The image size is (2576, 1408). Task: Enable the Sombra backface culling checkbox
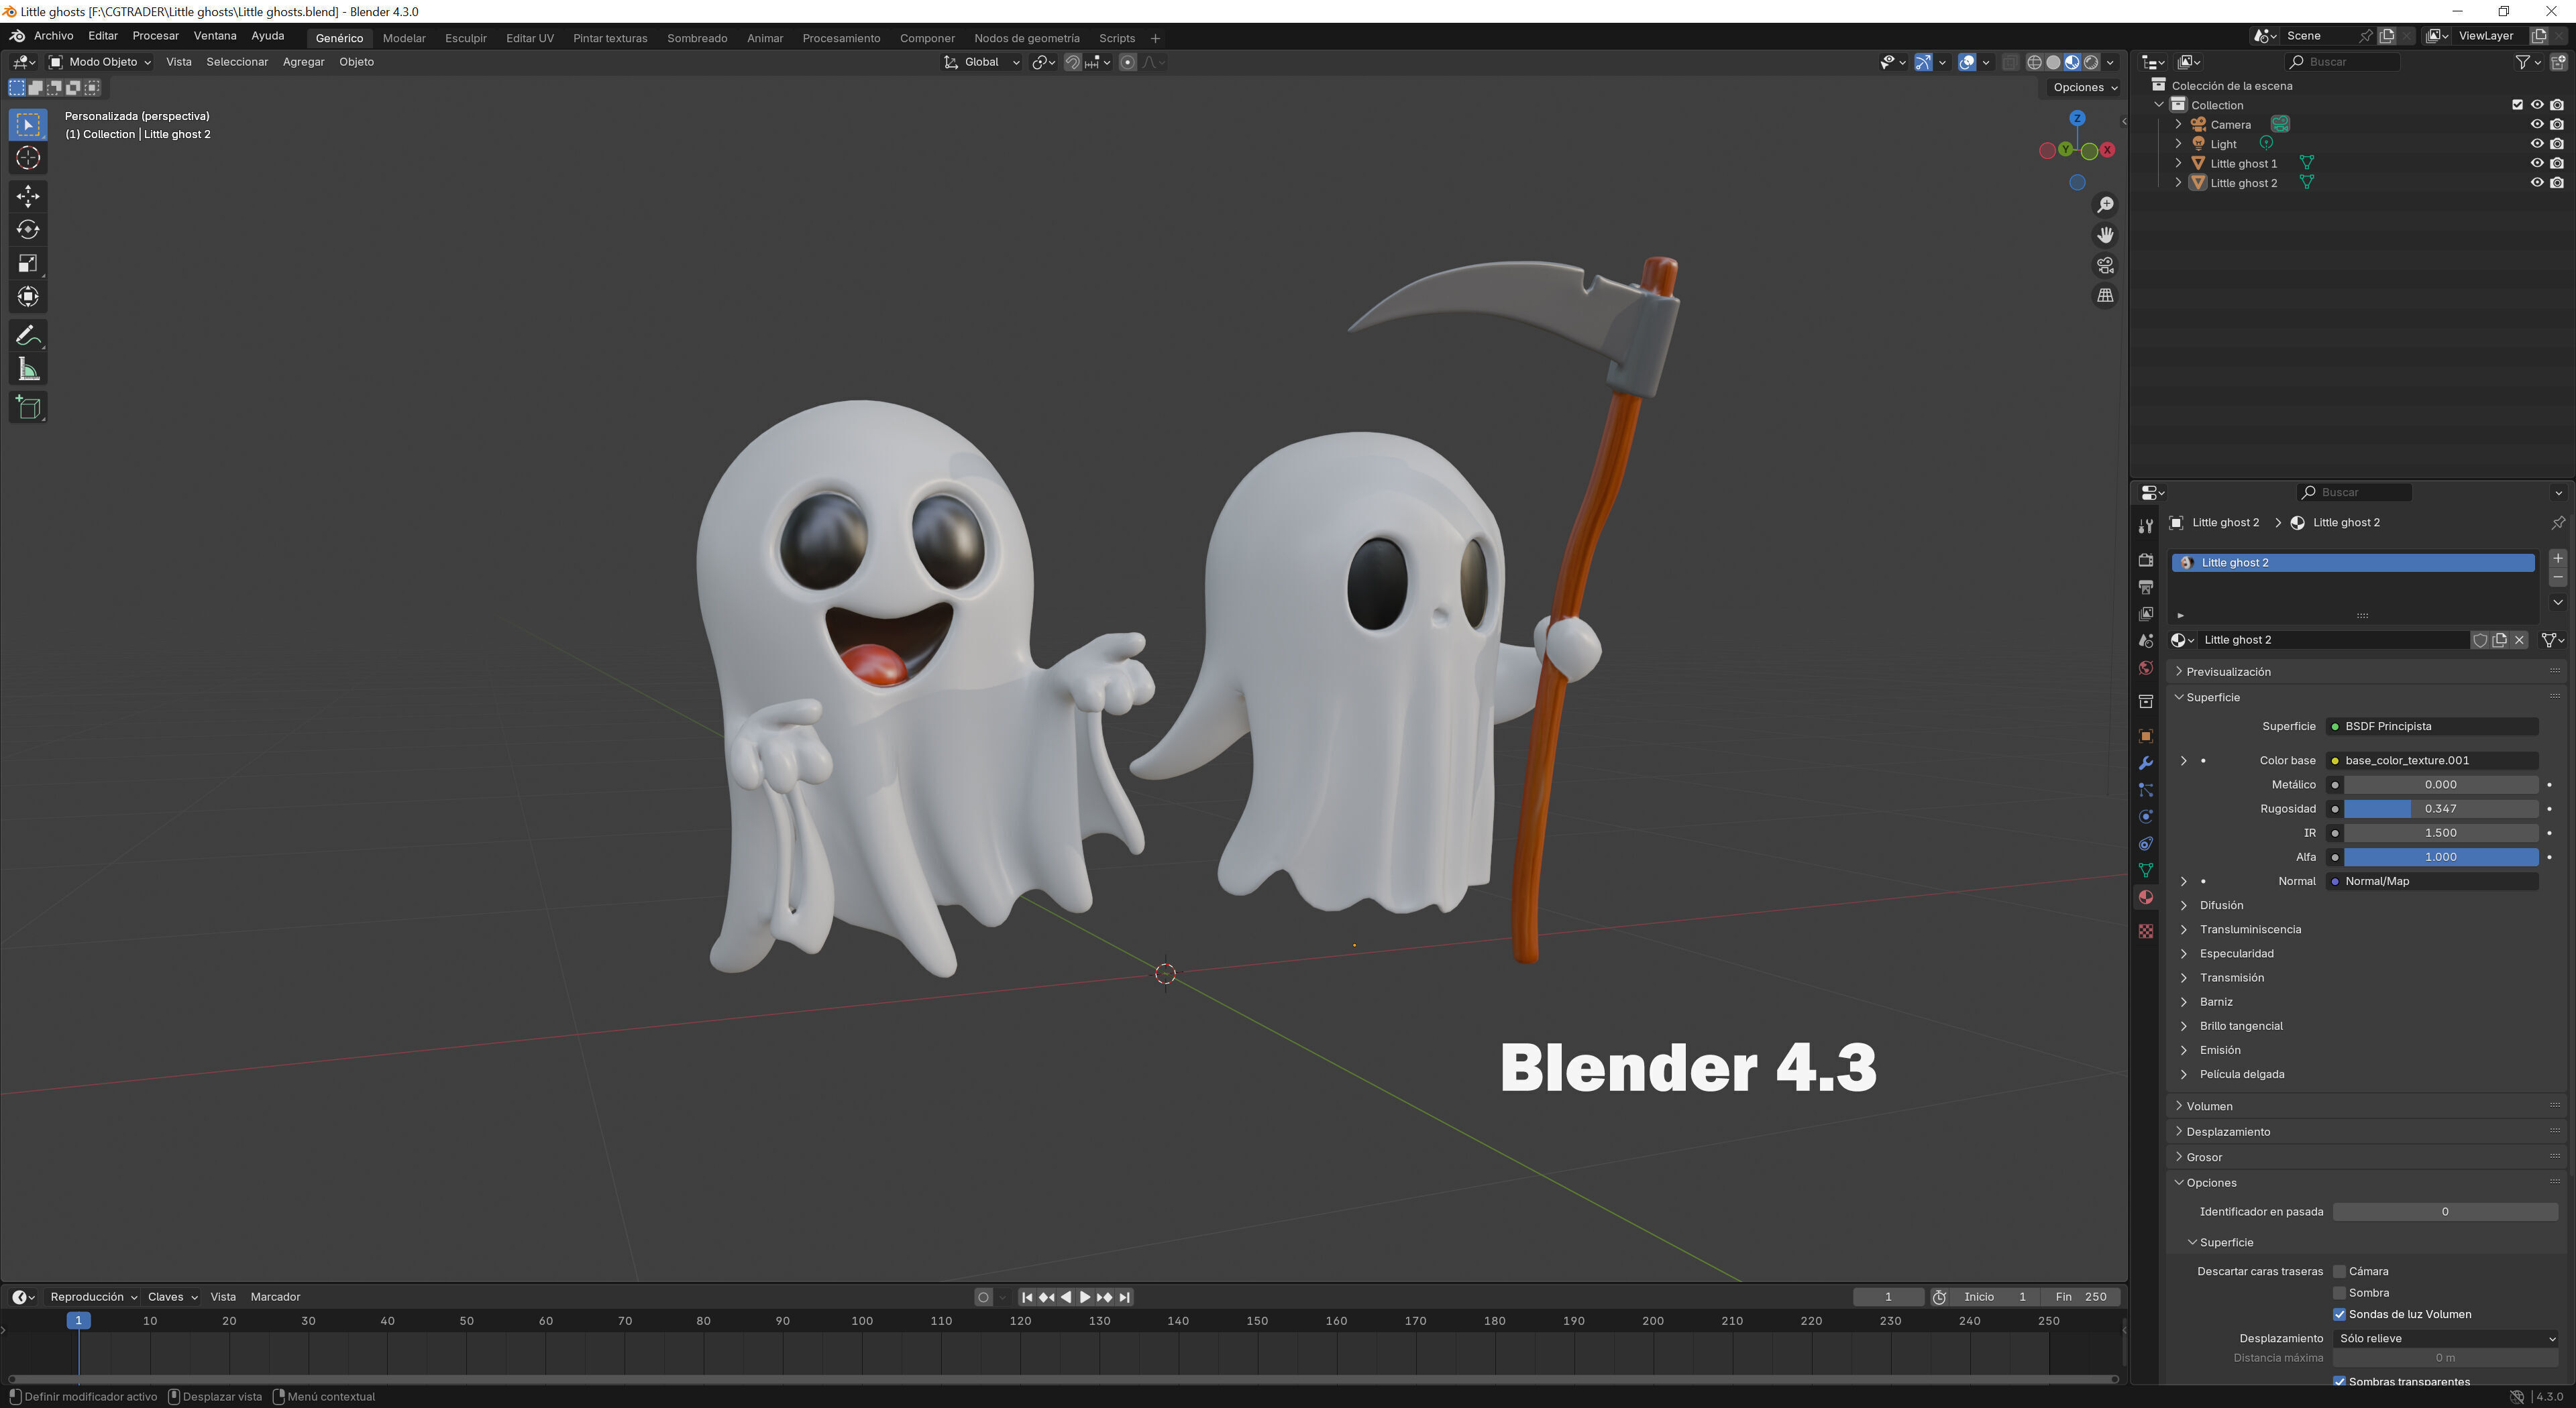tap(2339, 1293)
